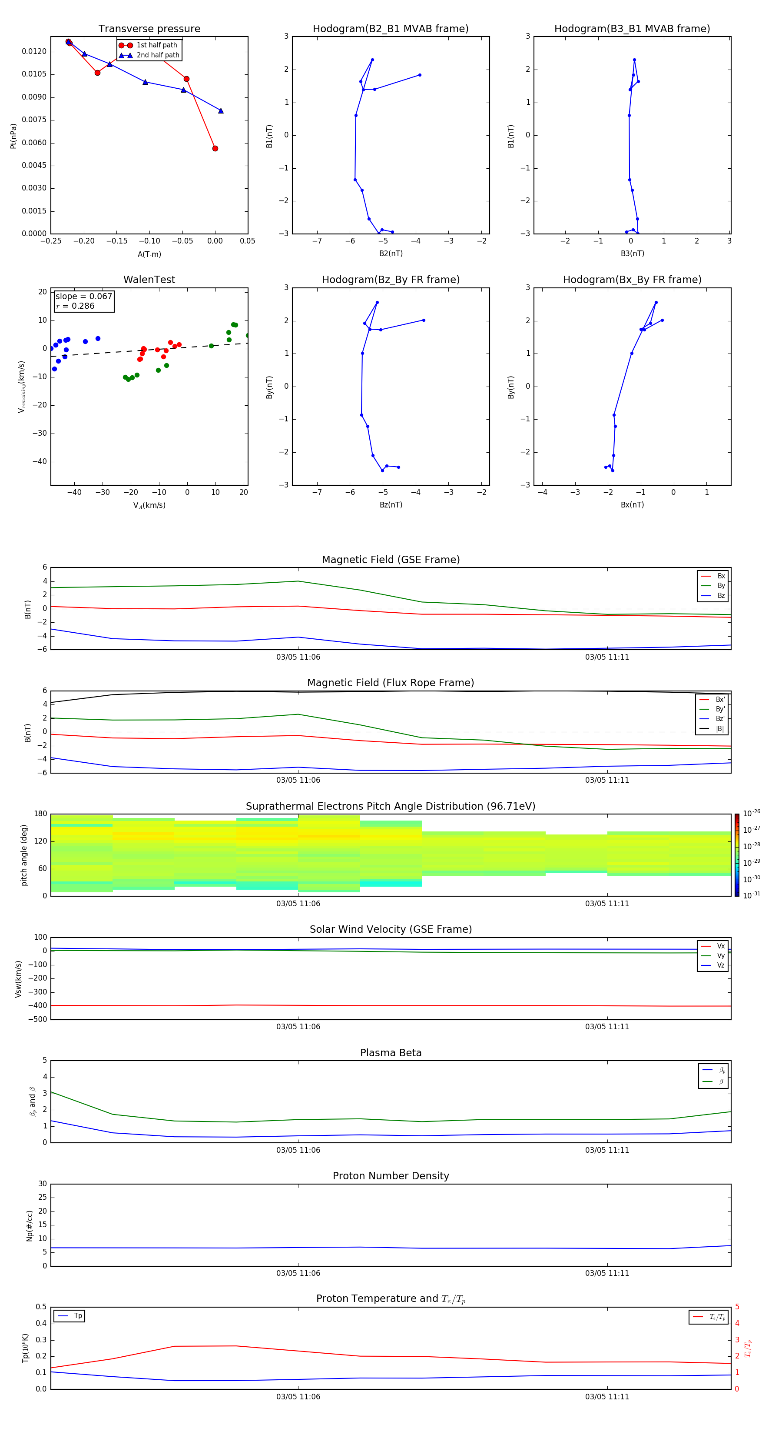
Task: Click the pitch angle color scale bar
Action: [x=737, y=855]
